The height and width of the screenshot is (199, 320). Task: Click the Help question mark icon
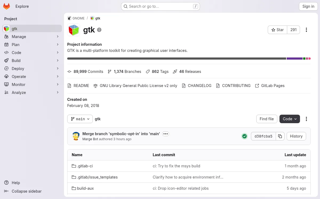[6, 183]
